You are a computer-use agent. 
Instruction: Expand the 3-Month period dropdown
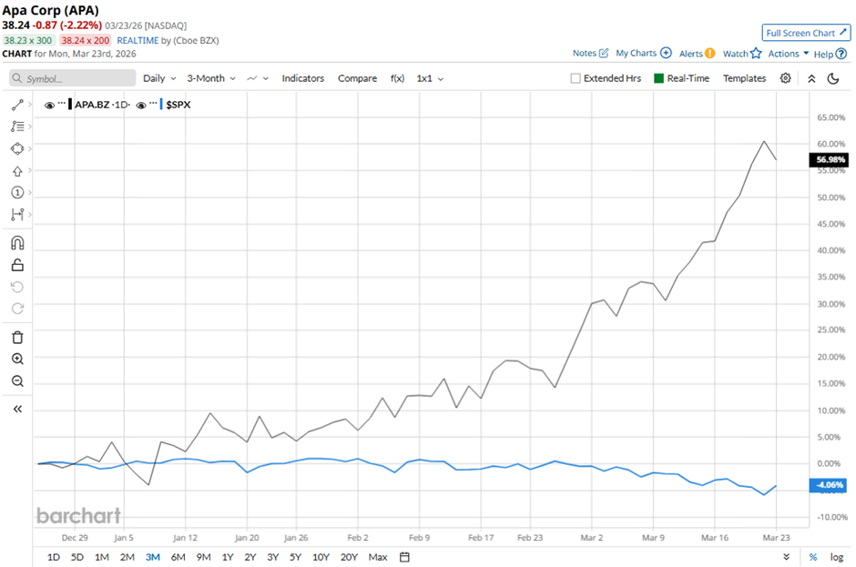coord(211,78)
